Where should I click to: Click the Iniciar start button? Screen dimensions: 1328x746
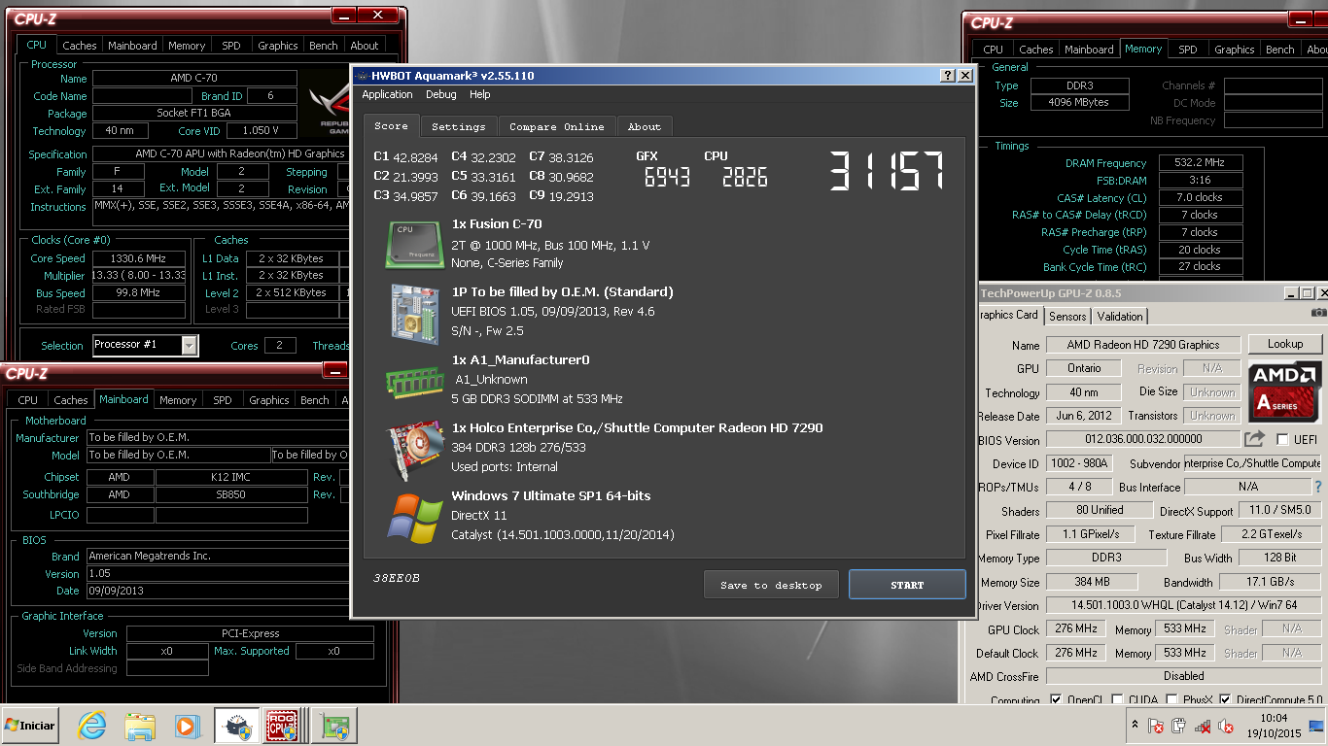[29, 726]
